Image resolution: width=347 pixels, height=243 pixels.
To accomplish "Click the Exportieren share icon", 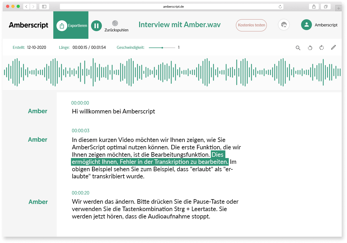I will tap(62, 26).
